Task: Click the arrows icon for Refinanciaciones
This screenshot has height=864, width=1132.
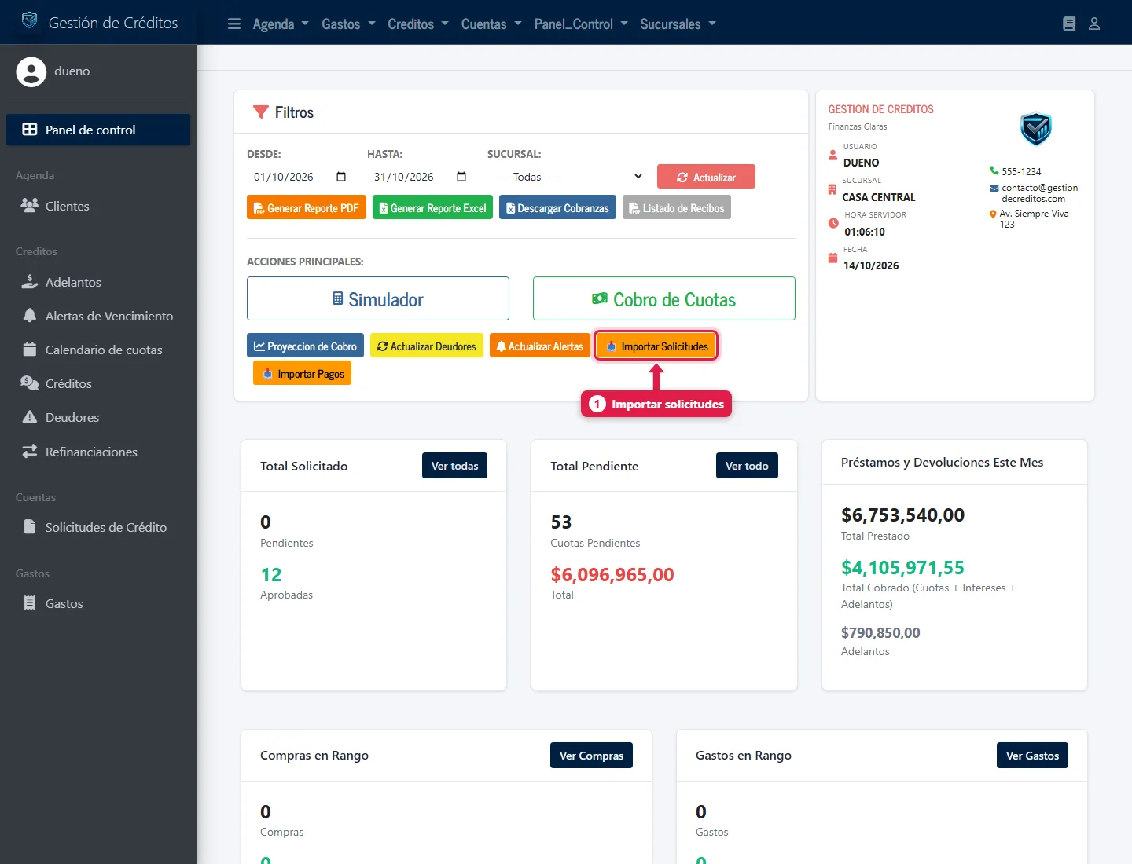Action: click(x=30, y=451)
